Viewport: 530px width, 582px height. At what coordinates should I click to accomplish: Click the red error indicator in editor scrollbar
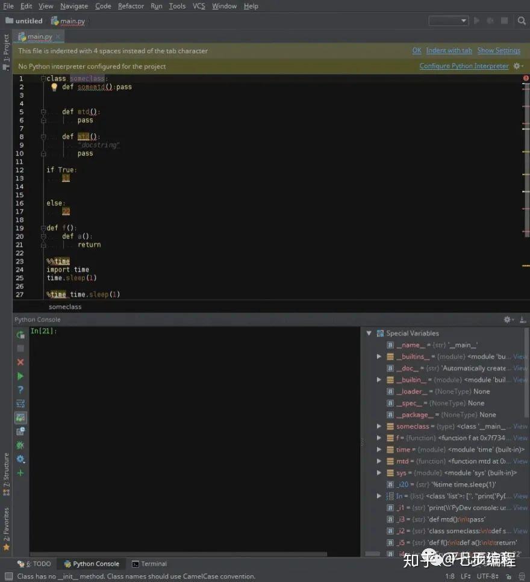pyautogui.click(x=526, y=78)
